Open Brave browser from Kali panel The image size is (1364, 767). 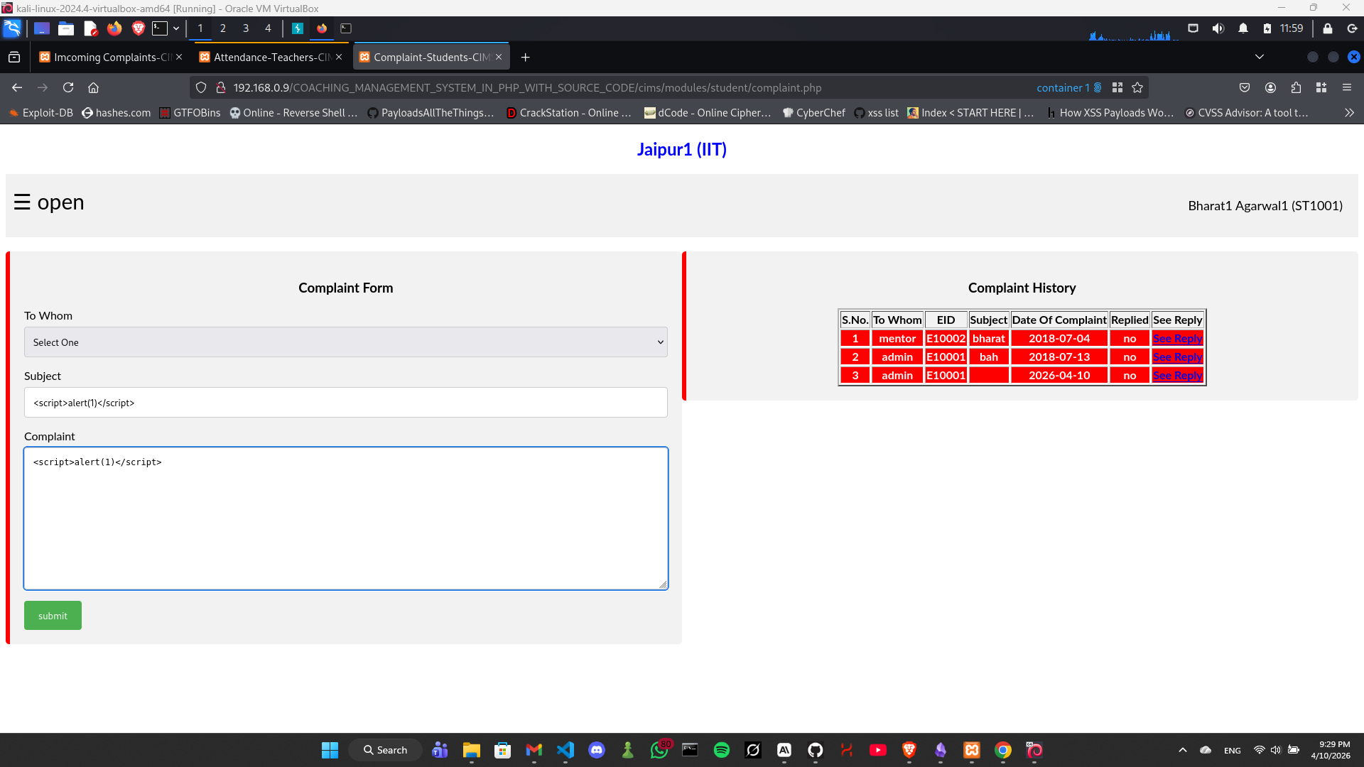coord(138,28)
